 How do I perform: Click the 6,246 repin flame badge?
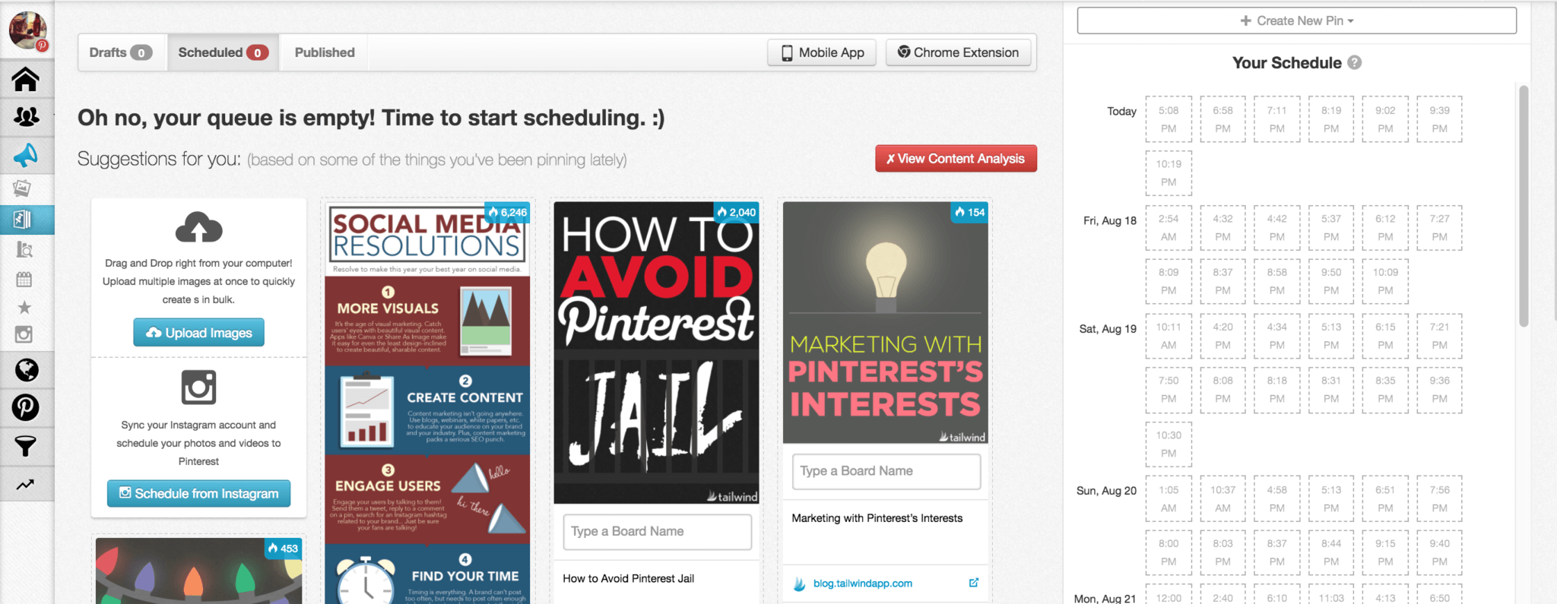click(x=507, y=213)
